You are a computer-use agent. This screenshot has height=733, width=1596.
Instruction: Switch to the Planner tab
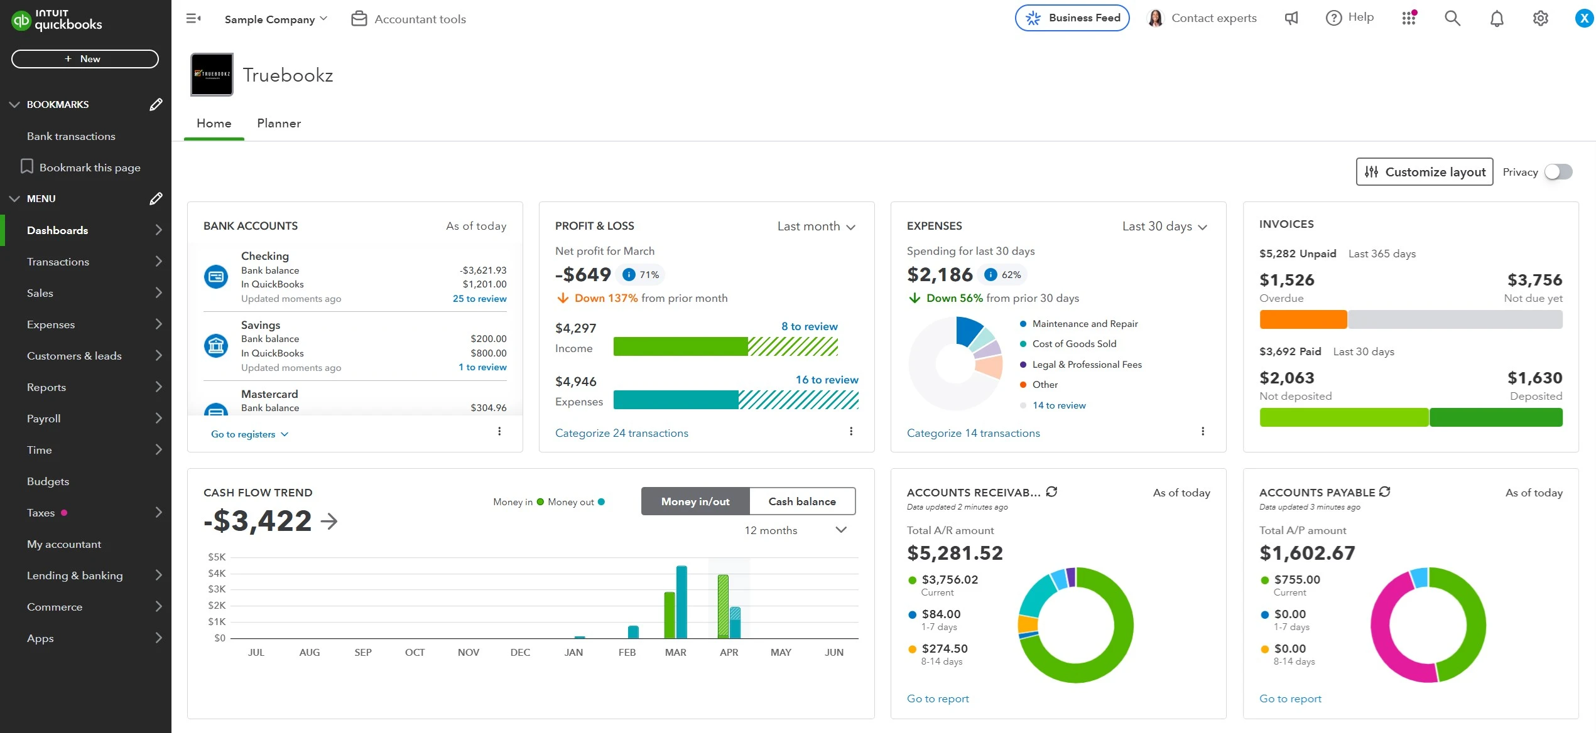click(x=279, y=124)
